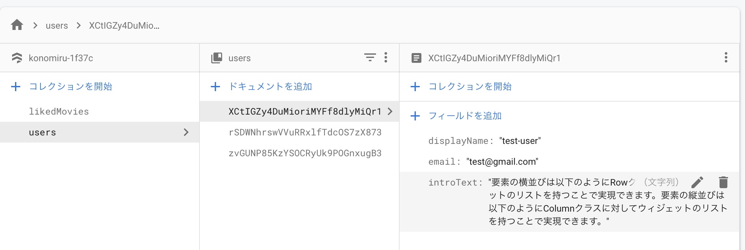Viewport: 745px width, 250px height.
Task: Select the displayName field value
Action: click(x=520, y=141)
